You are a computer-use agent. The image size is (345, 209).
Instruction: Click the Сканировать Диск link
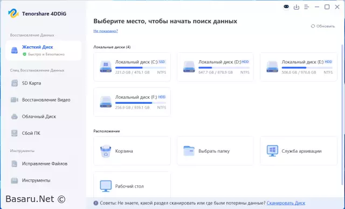(x=286, y=203)
